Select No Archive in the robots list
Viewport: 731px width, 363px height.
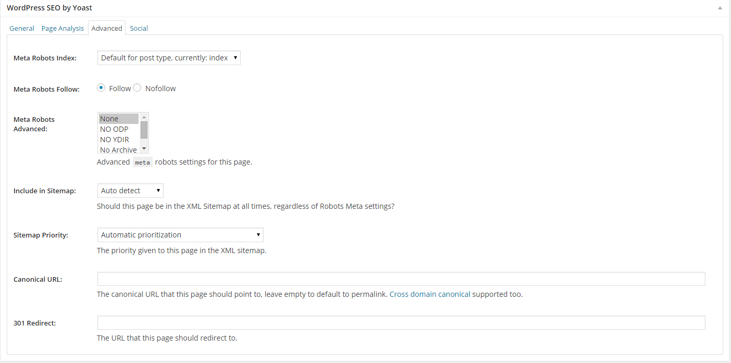tap(118, 149)
